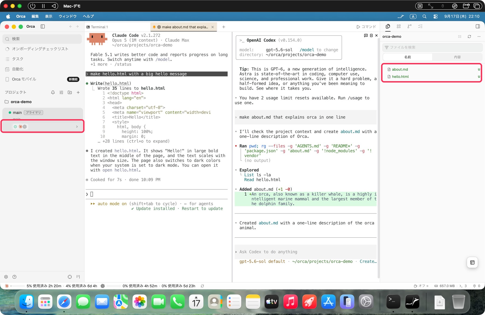Switch file search to 名前 mode
The width and height of the screenshot is (485, 315).
(407, 57)
